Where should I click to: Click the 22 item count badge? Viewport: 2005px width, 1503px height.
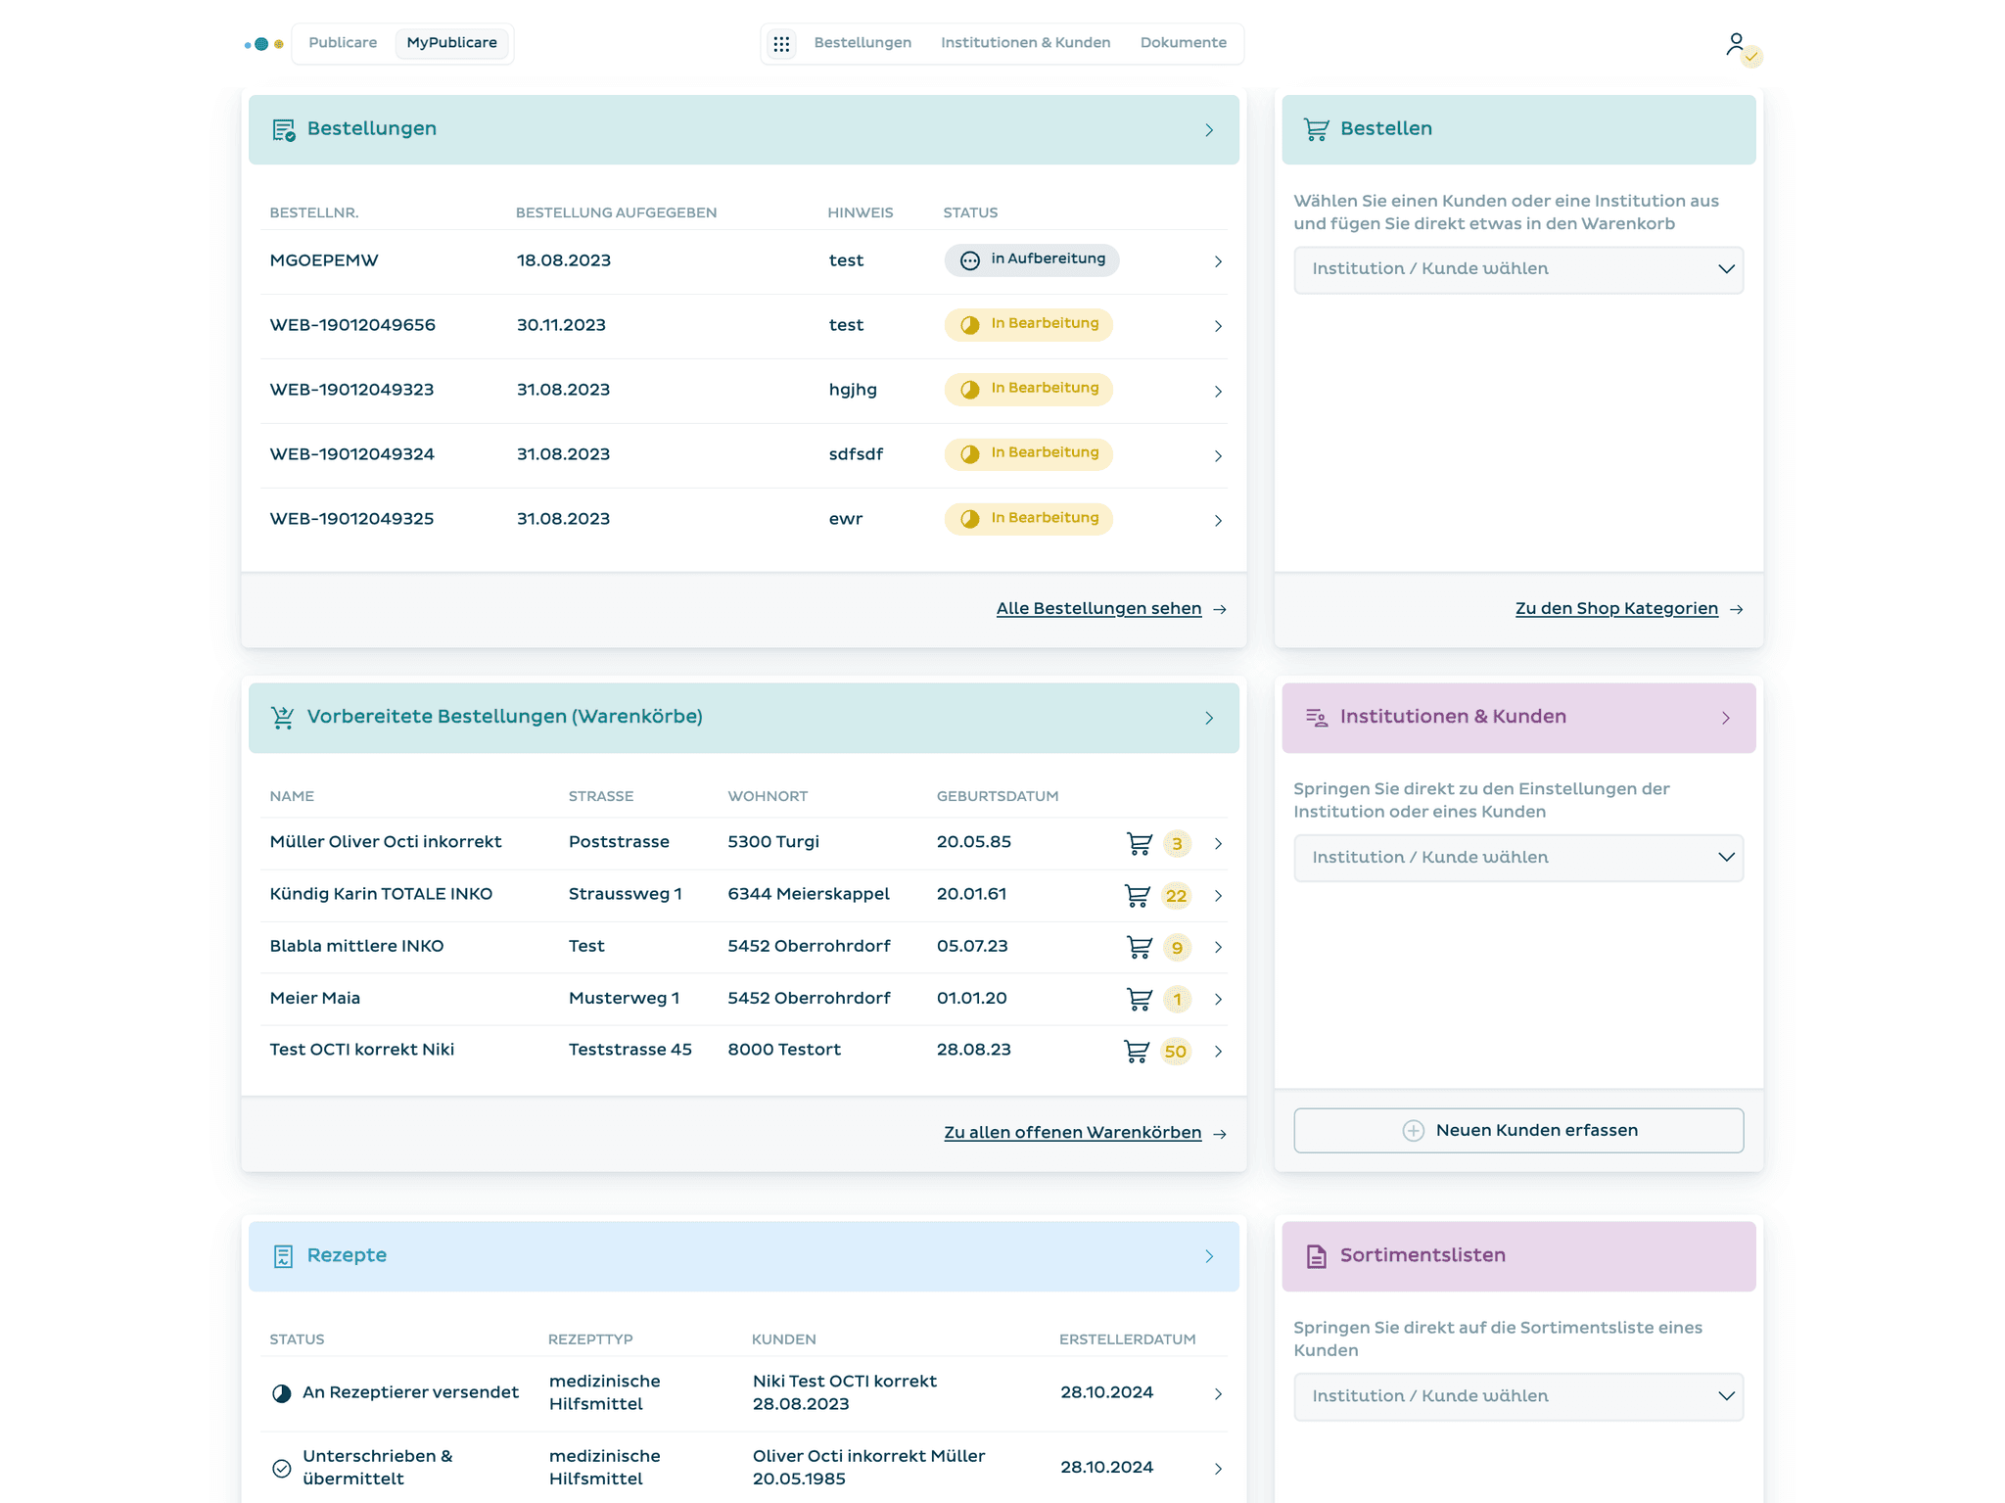[x=1176, y=896]
